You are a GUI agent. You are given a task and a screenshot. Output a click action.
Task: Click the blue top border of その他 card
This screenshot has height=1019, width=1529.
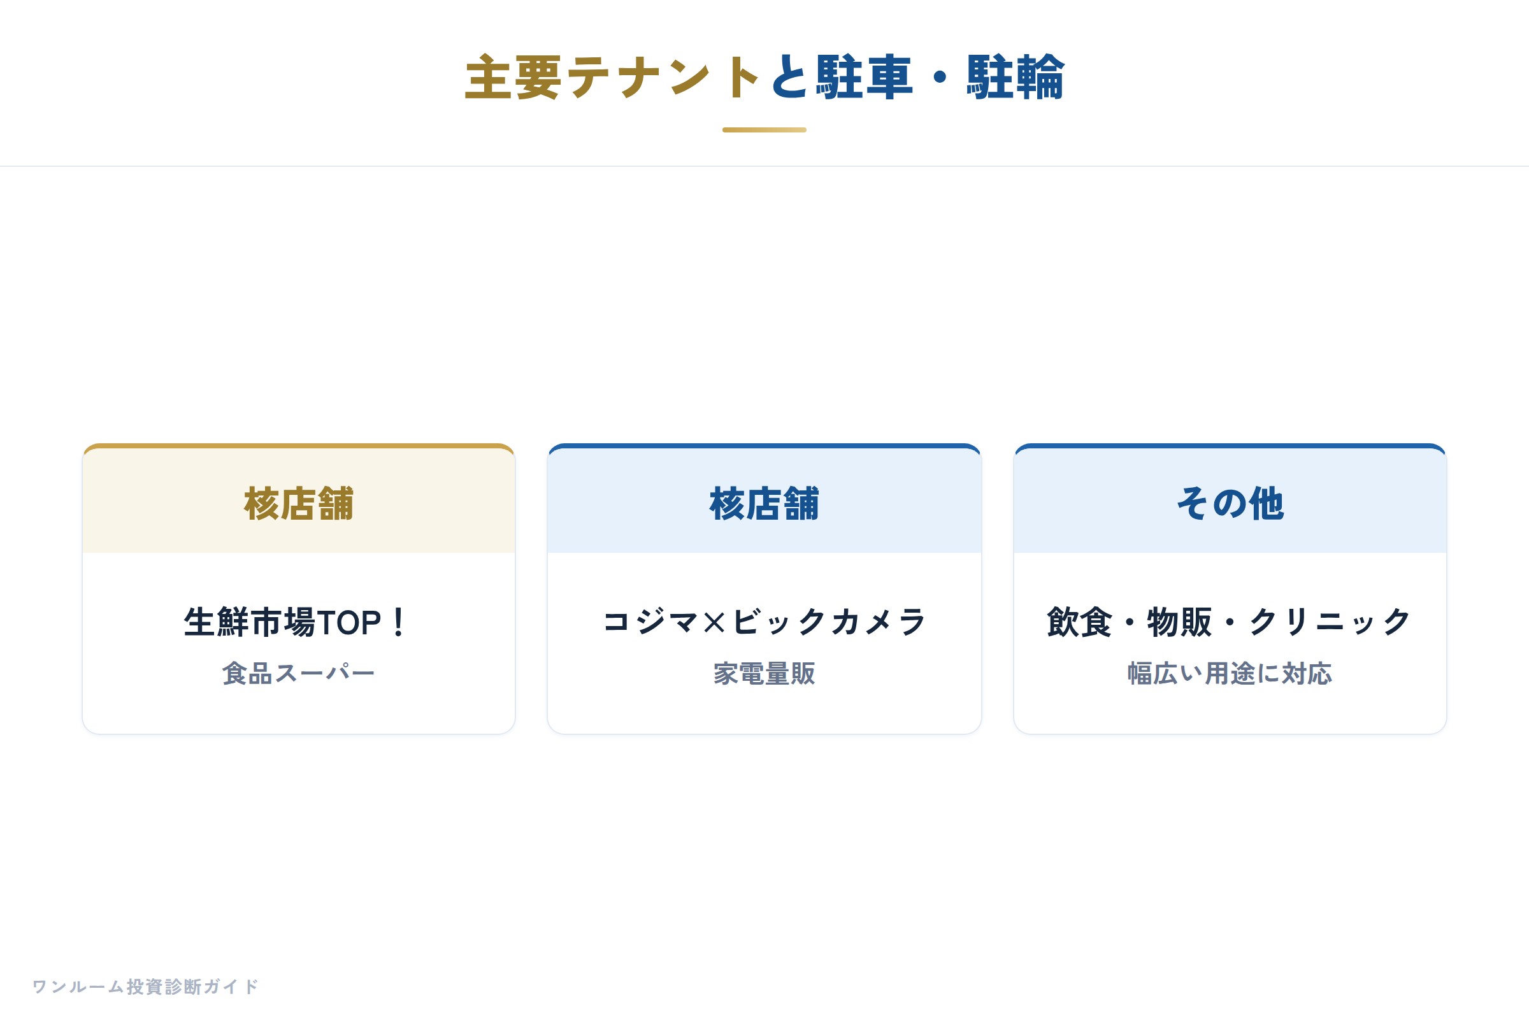point(1230,446)
